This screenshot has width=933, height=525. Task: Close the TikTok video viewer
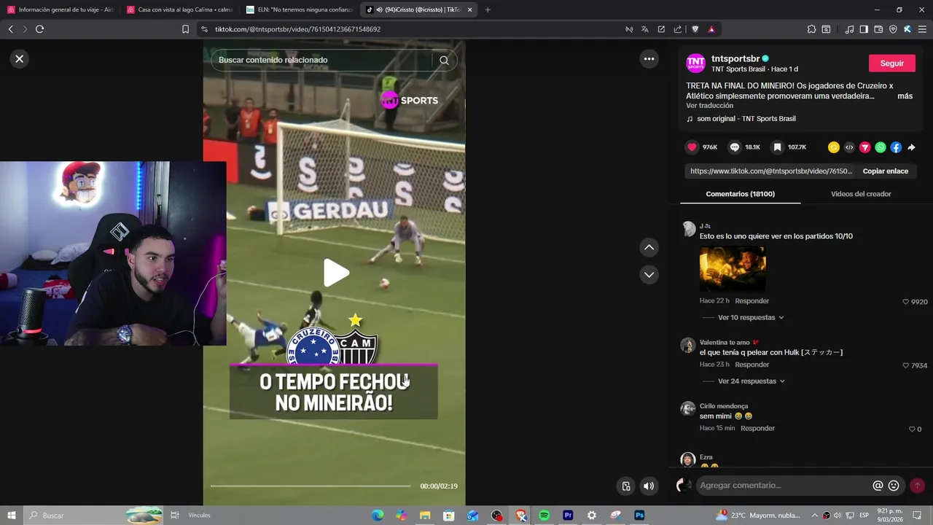[x=20, y=59]
